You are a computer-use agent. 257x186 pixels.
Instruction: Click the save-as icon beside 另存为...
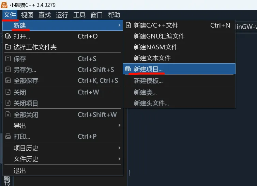click(8, 69)
